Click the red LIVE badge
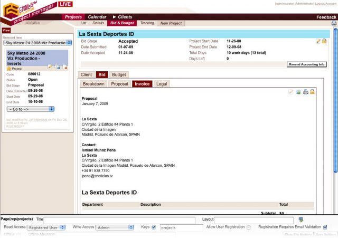 (x=65, y=4)
